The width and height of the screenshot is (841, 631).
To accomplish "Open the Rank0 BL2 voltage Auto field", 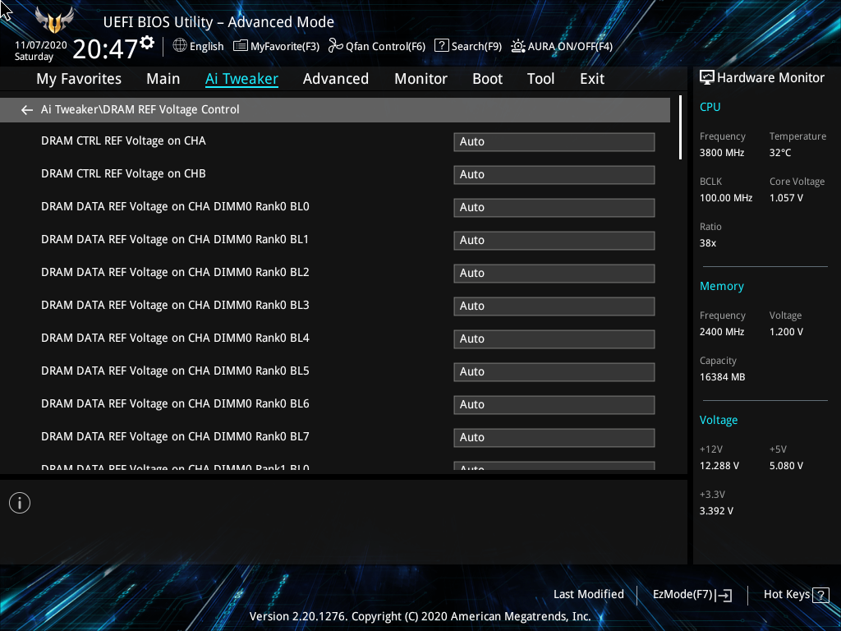I will pos(554,273).
